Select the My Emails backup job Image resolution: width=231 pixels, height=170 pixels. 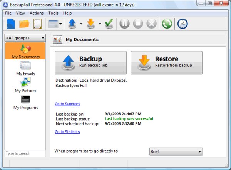click(25, 68)
